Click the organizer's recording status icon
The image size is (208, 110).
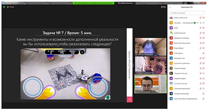tap(198, 23)
